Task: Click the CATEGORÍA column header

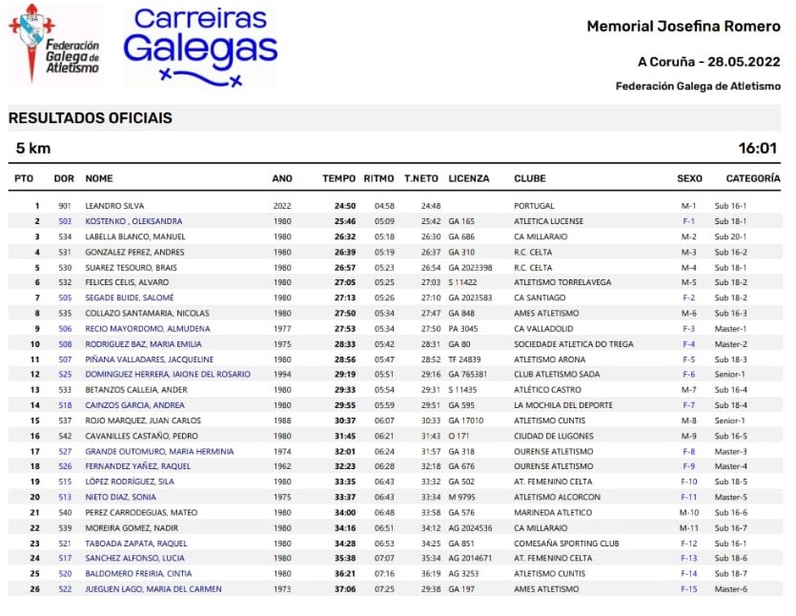Action: [x=752, y=178]
